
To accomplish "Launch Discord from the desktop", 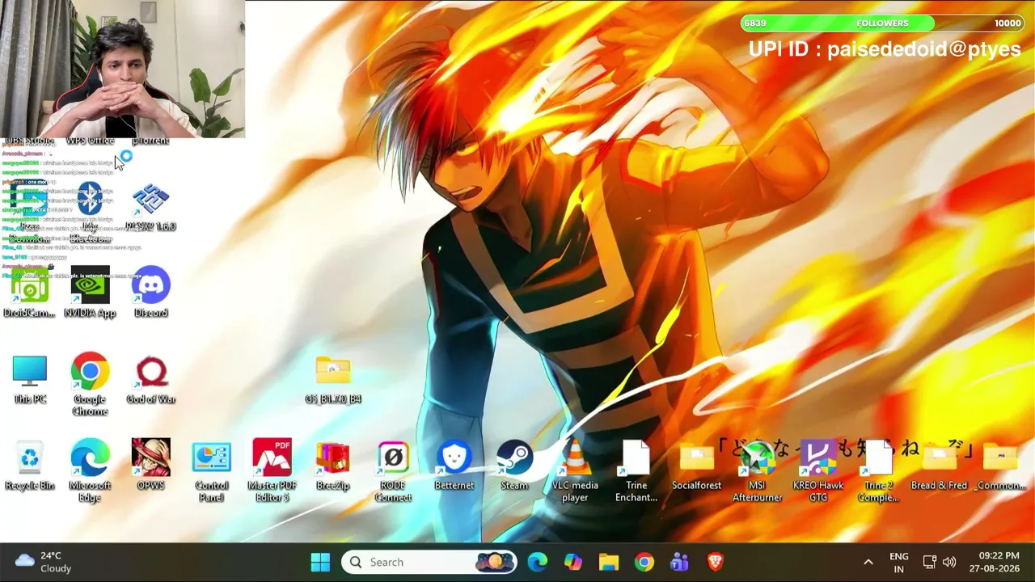I will pos(150,293).
